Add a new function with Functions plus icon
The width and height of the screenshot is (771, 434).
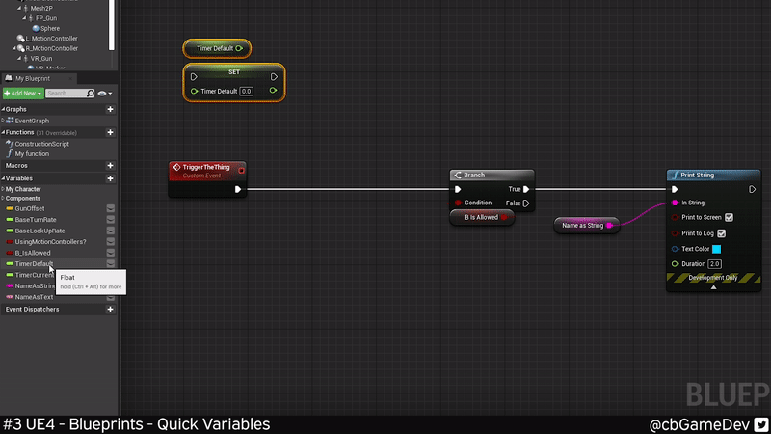(110, 132)
